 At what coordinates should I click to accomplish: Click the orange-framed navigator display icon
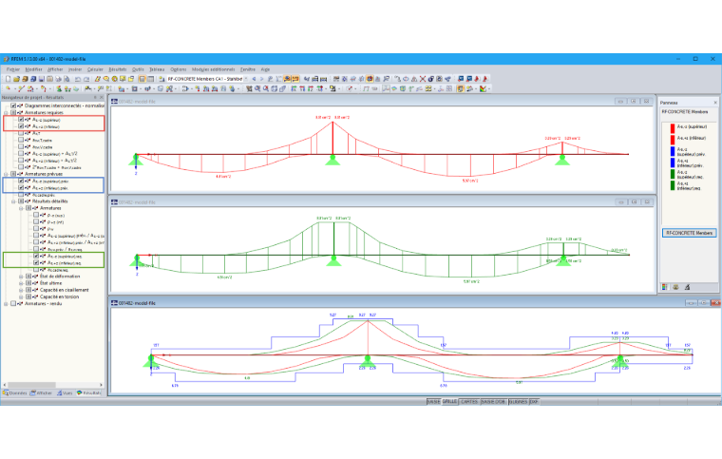click(x=142, y=79)
